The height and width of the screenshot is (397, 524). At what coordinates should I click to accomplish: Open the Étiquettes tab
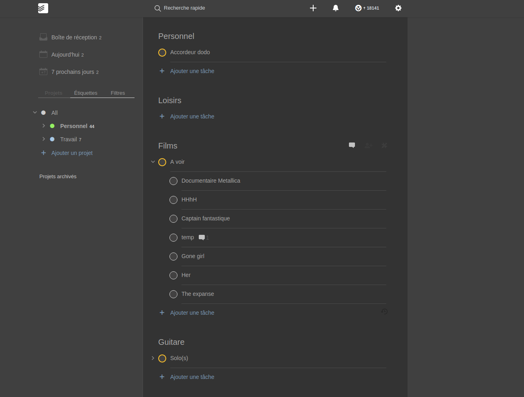tap(86, 93)
